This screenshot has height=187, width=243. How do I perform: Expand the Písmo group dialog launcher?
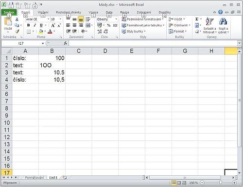click(x=61, y=37)
